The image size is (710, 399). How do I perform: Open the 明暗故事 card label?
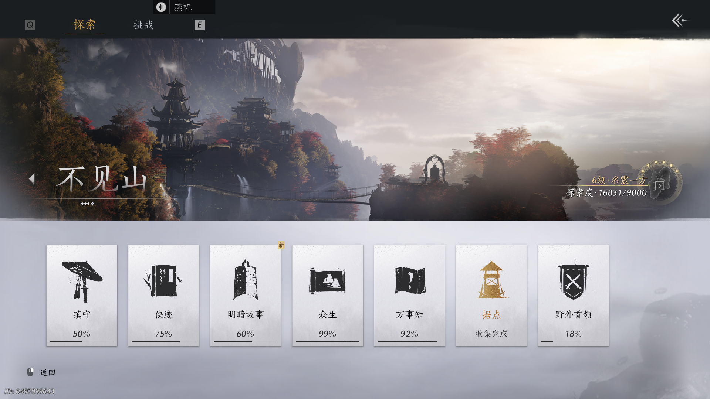246,314
